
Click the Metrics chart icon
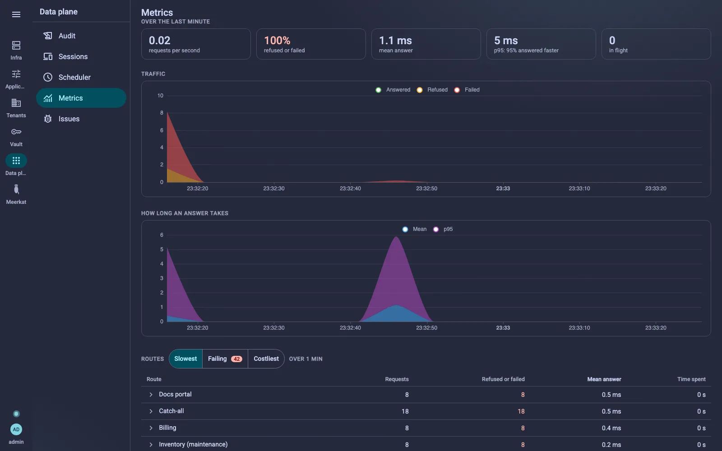(48, 98)
